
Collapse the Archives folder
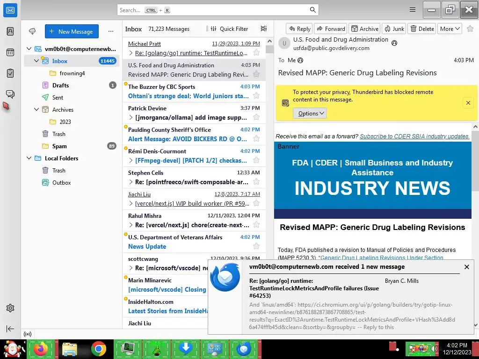[x=36, y=109]
